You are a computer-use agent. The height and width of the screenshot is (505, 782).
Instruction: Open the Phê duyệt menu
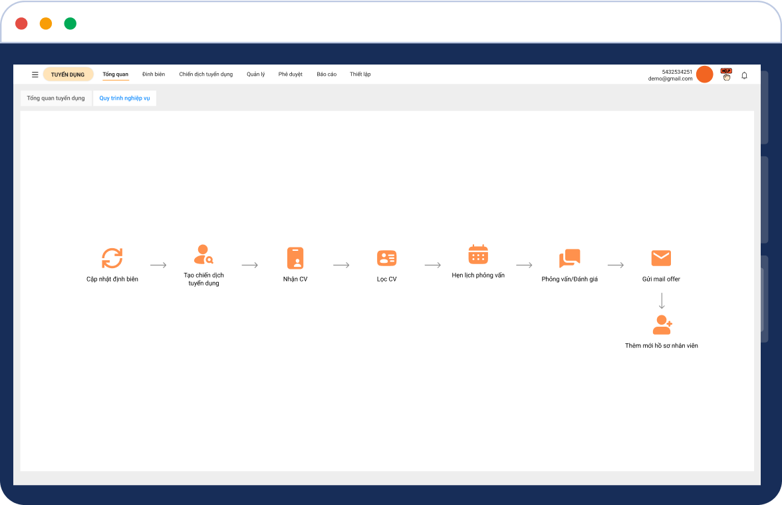click(290, 75)
